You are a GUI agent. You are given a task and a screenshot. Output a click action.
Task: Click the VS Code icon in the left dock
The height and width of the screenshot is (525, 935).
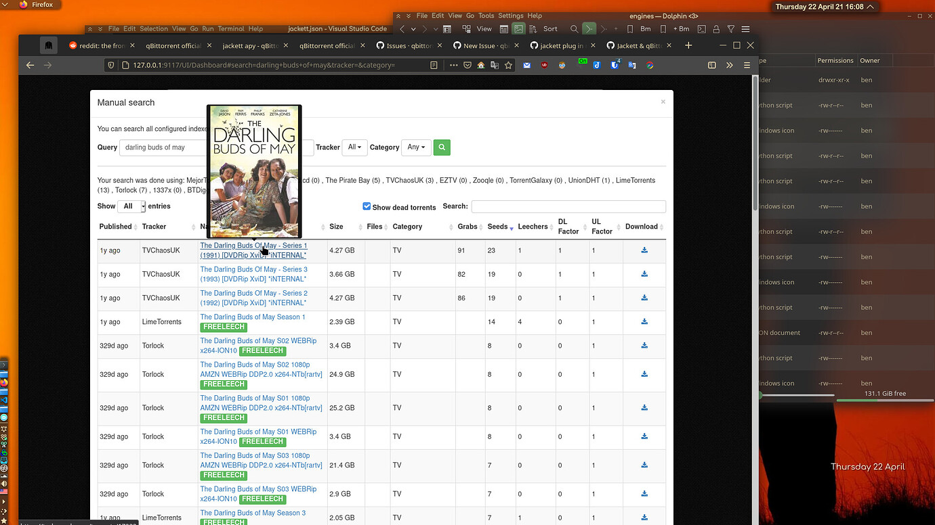tap(4, 400)
